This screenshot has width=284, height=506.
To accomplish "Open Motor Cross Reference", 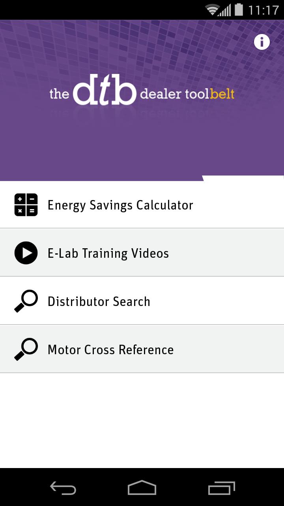I will coord(110,349).
